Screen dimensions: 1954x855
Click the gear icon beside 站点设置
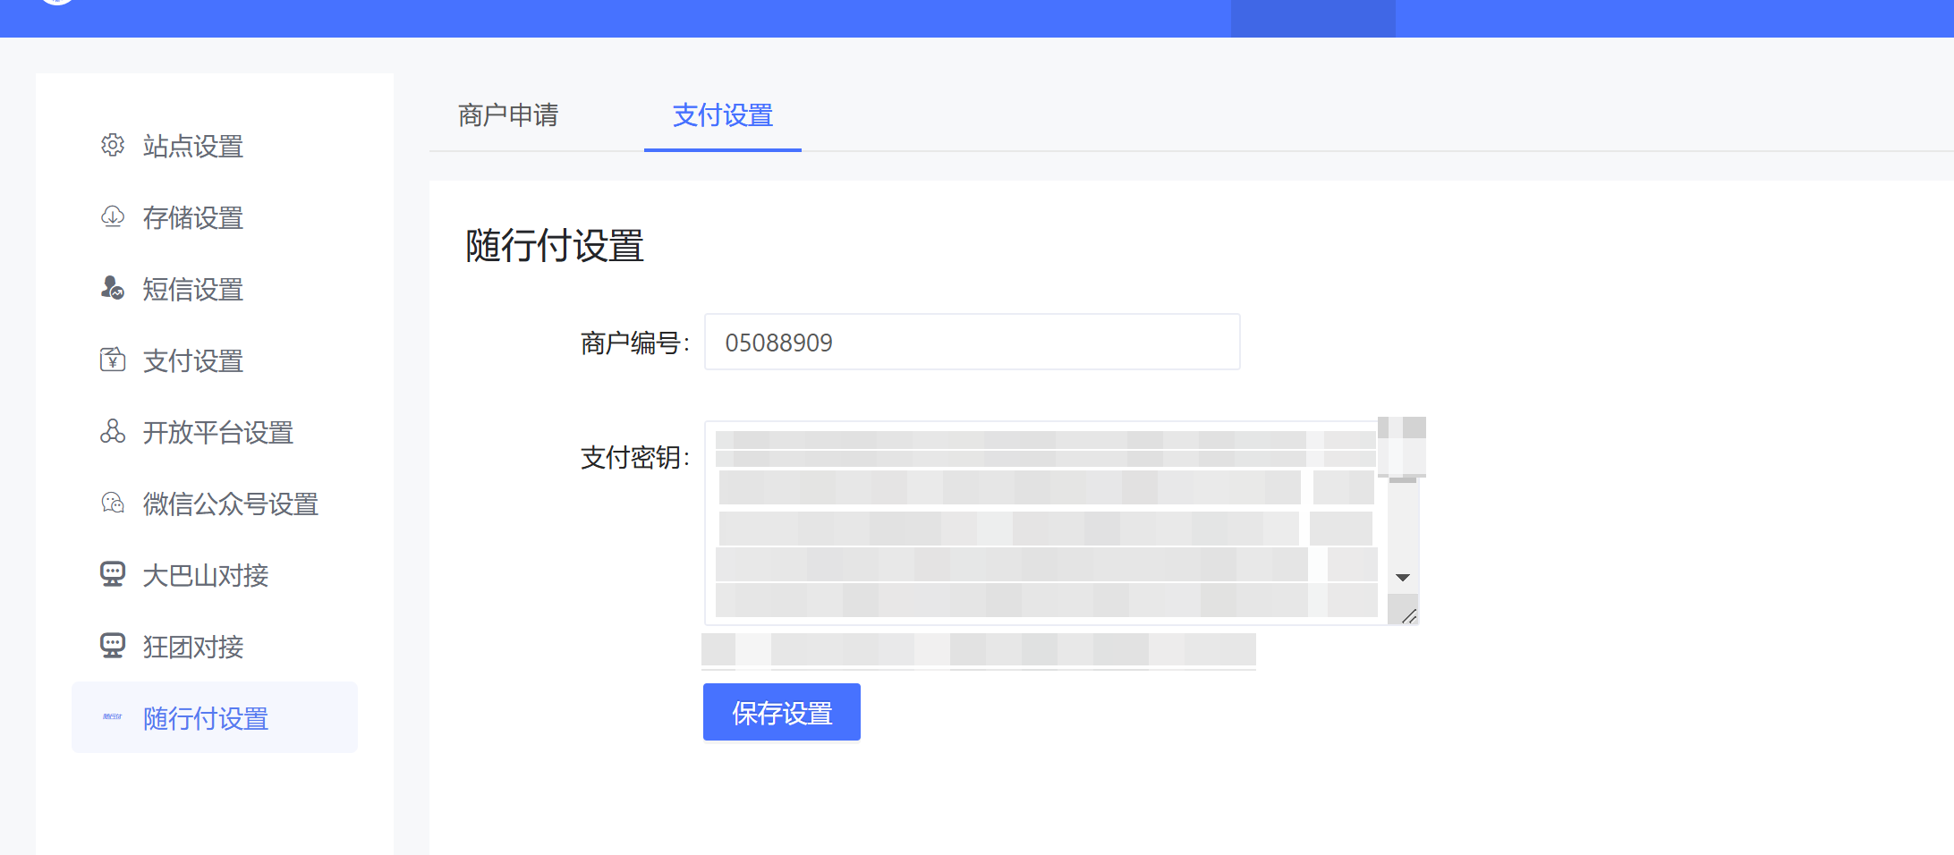pos(113,145)
